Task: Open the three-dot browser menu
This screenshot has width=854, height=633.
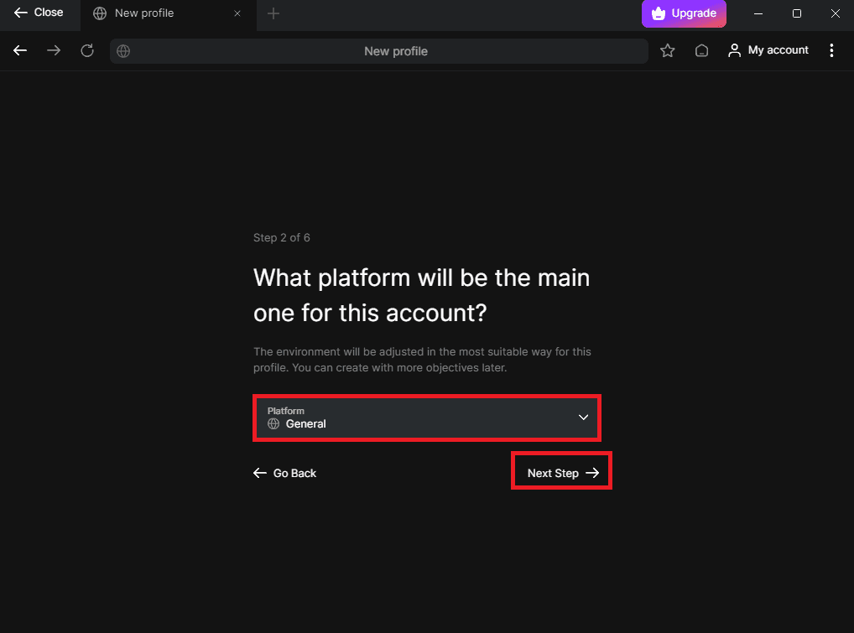Action: pos(831,51)
